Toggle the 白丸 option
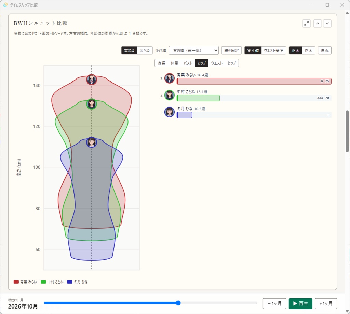This screenshot has width=350, height=314. tap(325, 51)
